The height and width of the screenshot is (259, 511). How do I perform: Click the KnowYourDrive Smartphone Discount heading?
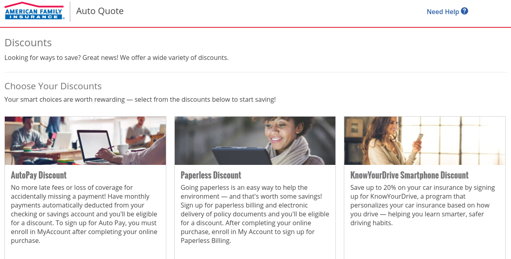click(409, 175)
